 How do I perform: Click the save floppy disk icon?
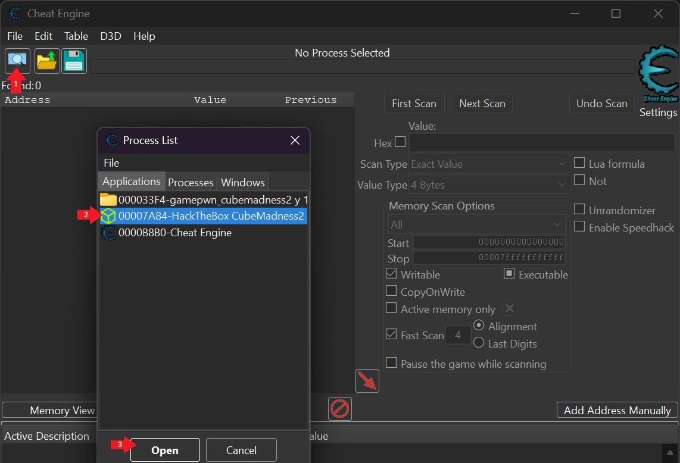[x=74, y=61]
